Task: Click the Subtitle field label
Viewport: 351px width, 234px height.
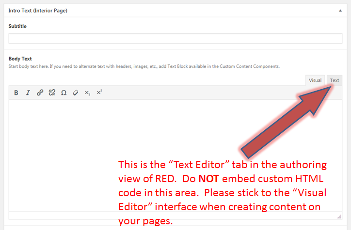Action: click(17, 26)
